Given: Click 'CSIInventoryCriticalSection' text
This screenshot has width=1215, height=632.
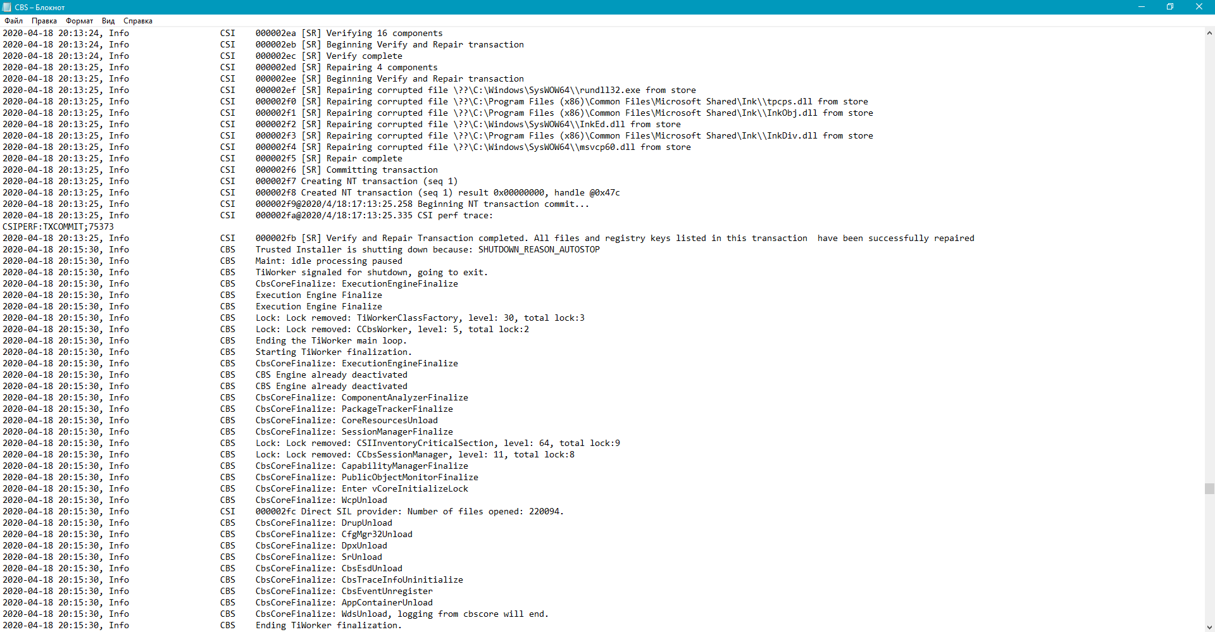Looking at the screenshot, I should (x=425, y=443).
